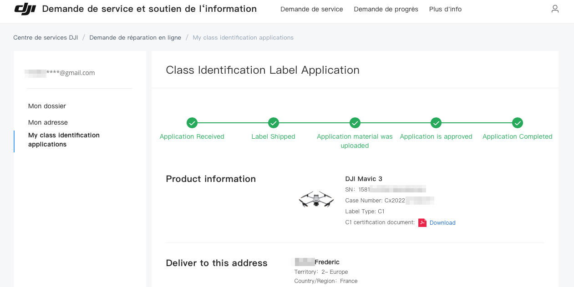The width and height of the screenshot is (574, 287).
Task: Open the user account profile icon
Action: (555, 9)
